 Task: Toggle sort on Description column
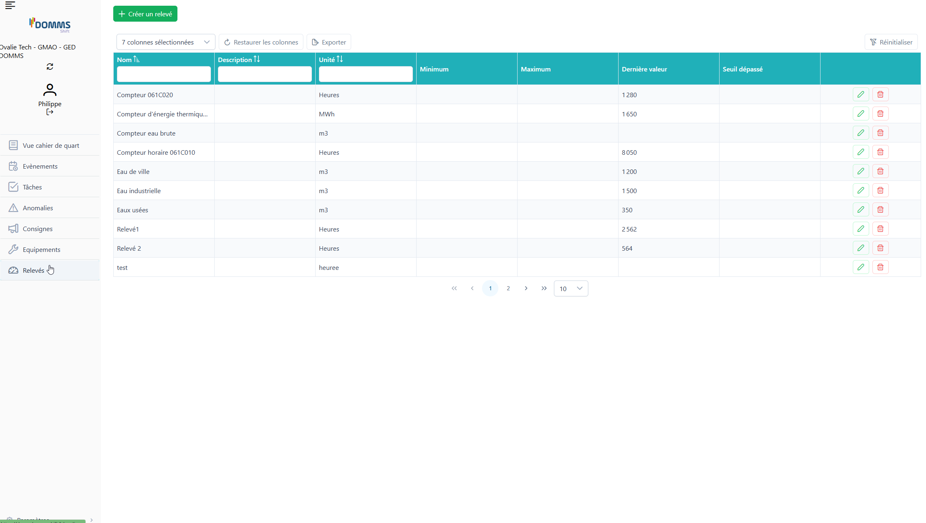point(257,60)
